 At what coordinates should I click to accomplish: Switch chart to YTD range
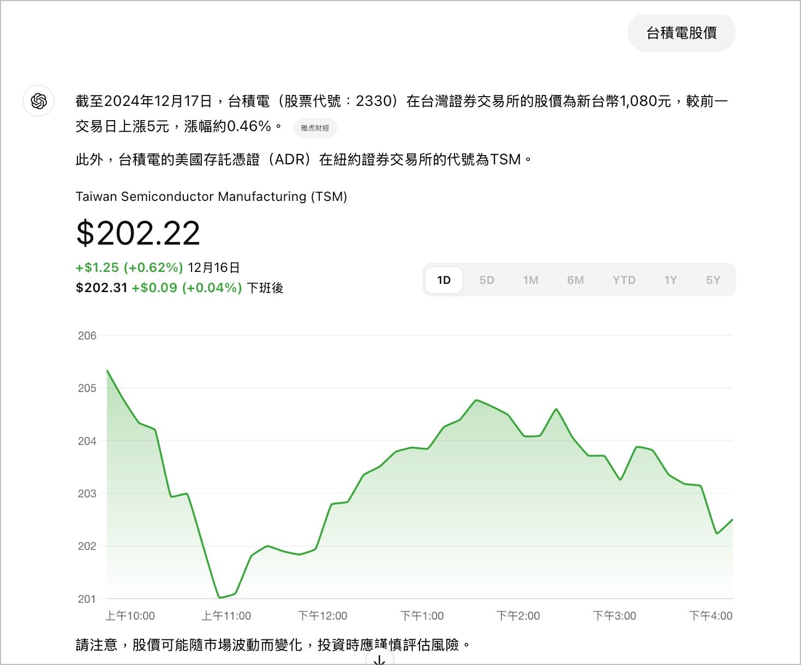(x=624, y=280)
